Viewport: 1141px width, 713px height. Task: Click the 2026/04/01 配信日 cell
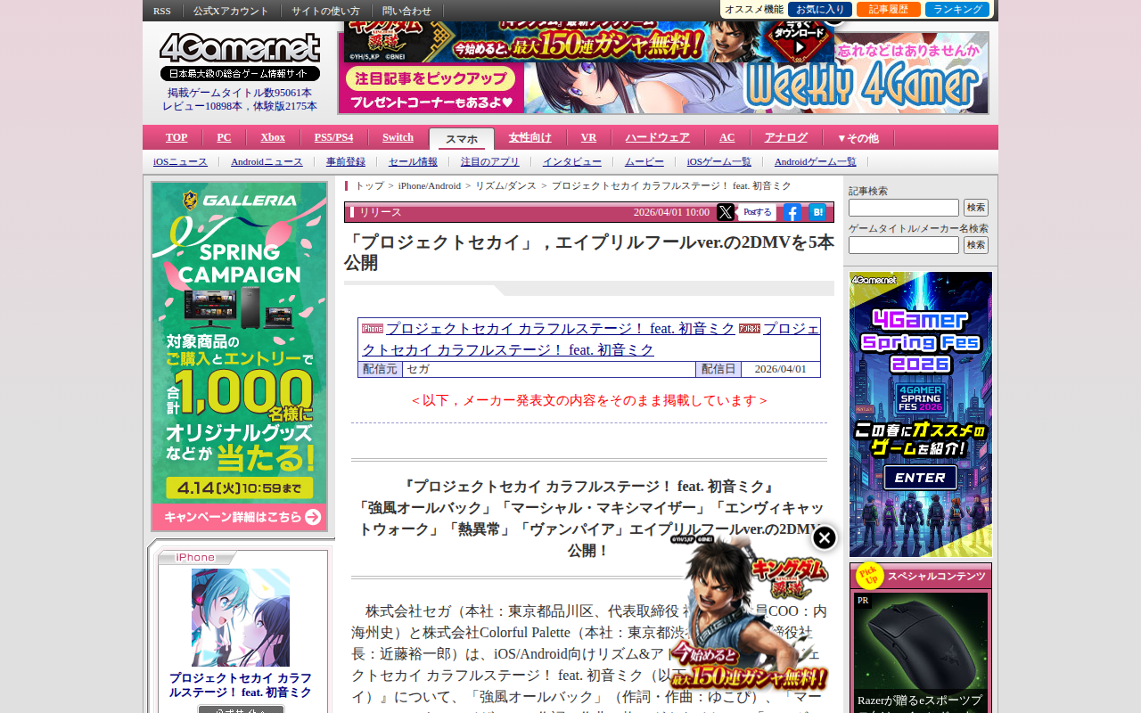pos(781,369)
